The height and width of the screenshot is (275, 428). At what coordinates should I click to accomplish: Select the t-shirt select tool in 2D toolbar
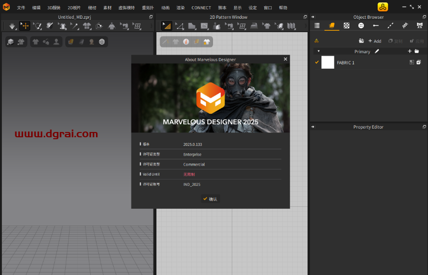pos(266,26)
